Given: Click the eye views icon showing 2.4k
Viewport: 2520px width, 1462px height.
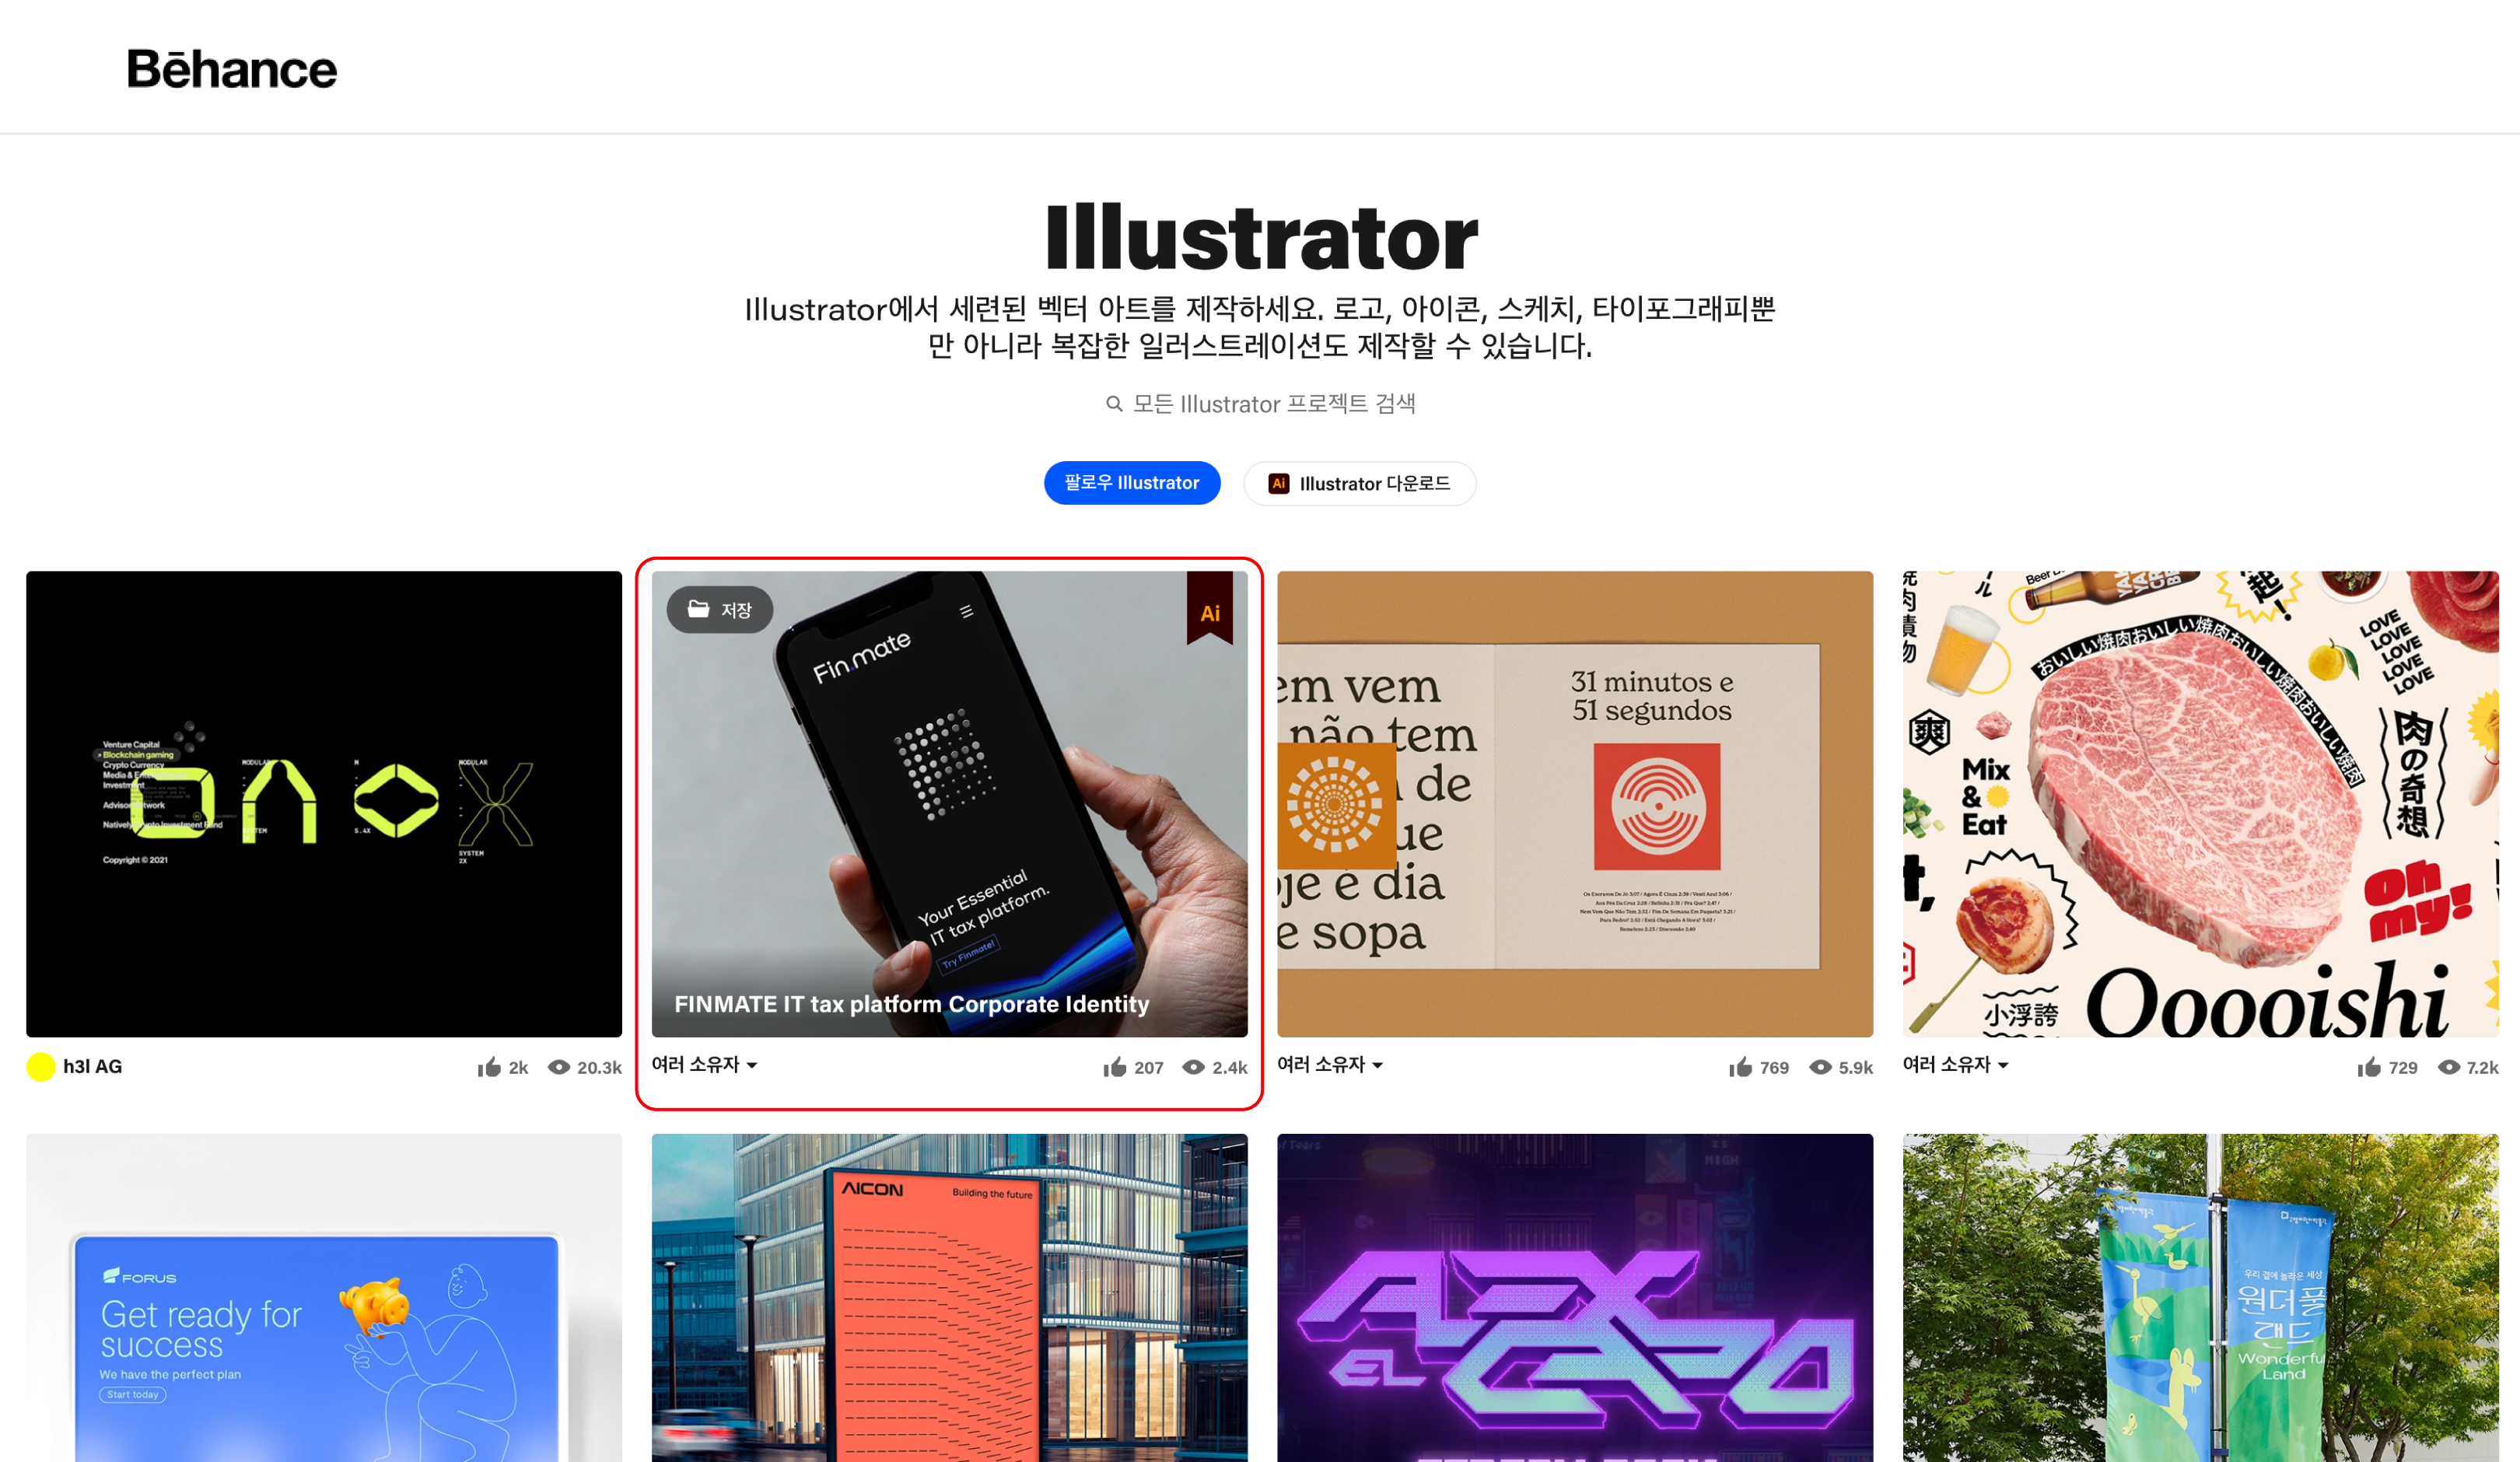Looking at the screenshot, I should coord(1193,1067).
